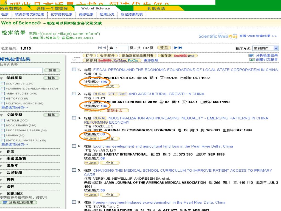Check the AREA STUDIES (140) filter
This screenshot has height=211, width=281.
click(x=3, y=94)
